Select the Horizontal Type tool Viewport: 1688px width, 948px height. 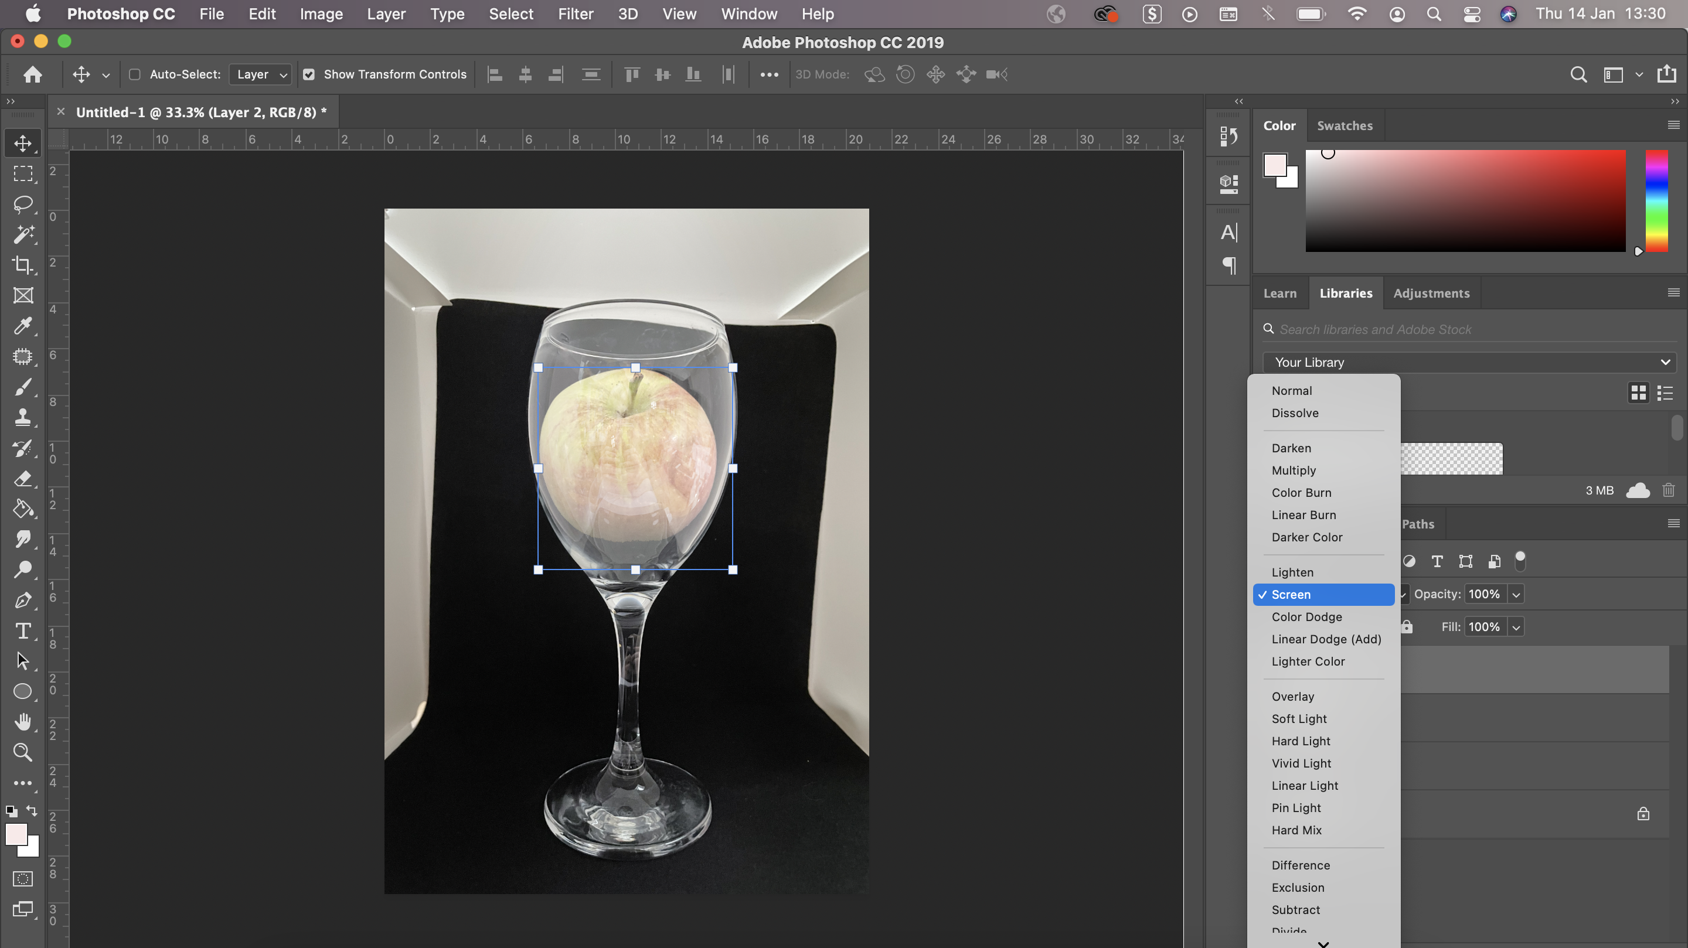click(23, 630)
